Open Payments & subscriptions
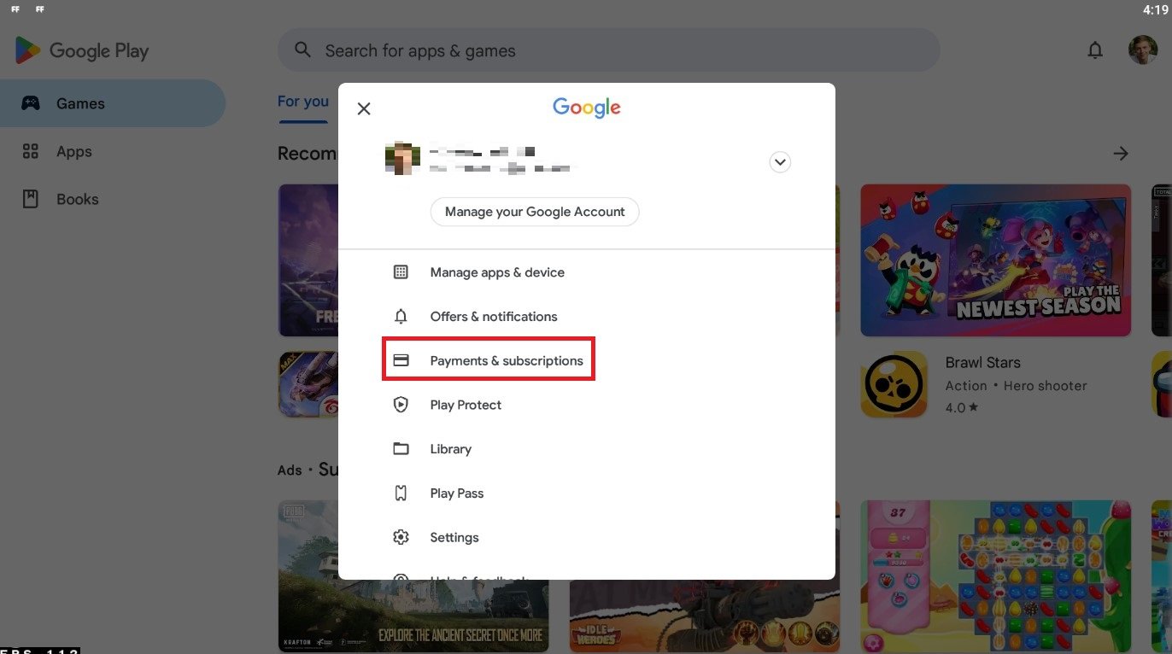 point(506,360)
